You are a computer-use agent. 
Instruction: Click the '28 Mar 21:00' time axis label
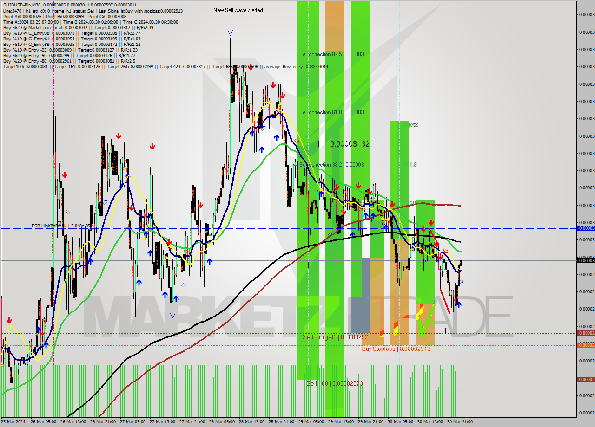tap(281, 421)
